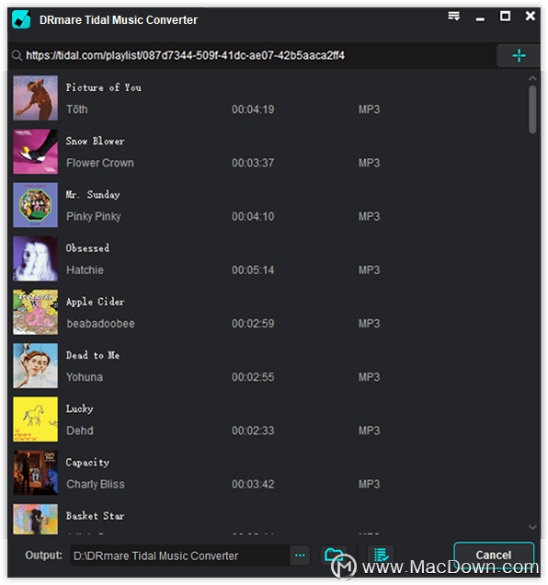Maximize the DRmare window
This screenshot has width=548, height=585.
(x=505, y=16)
